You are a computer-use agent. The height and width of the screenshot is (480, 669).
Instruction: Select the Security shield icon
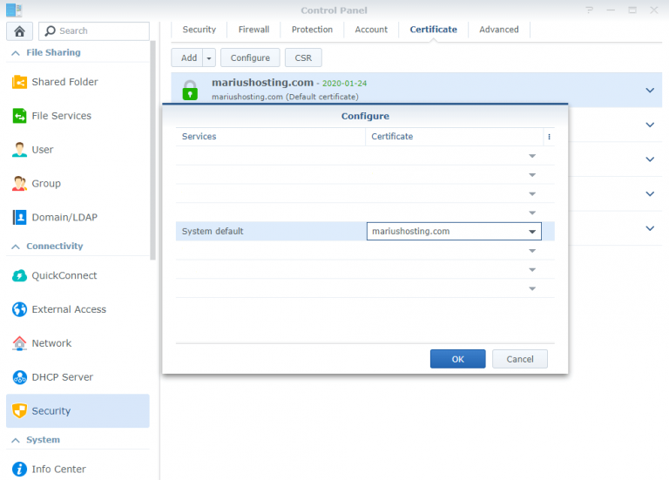(19, 411)
